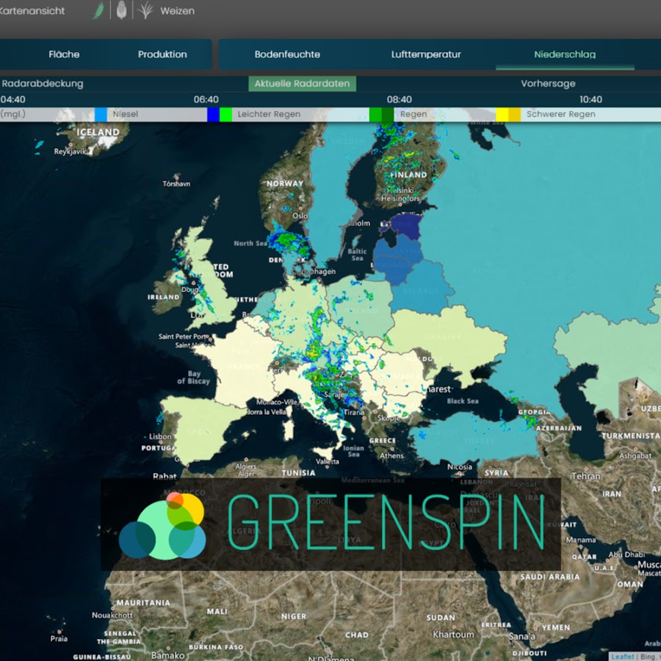Viewport: 661px width, 661px height.
Task: Select the leaf crop icon
Action: pyautogui.click(x=98, y=11)
